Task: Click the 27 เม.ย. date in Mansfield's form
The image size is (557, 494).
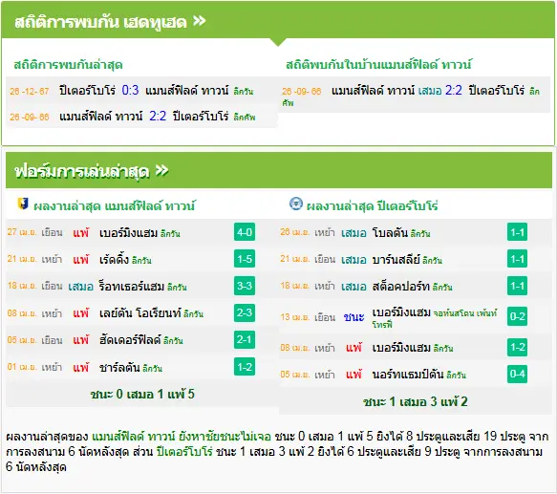Action: pos(22,232)
